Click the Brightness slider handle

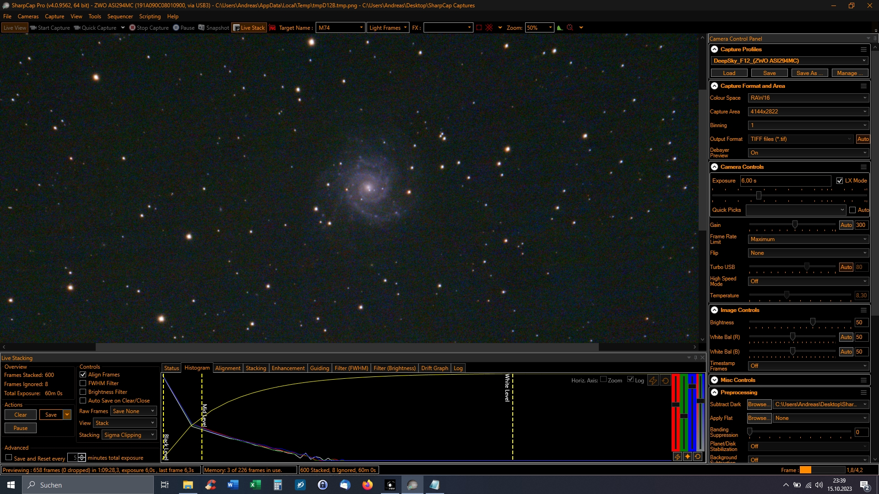(813, 322)
